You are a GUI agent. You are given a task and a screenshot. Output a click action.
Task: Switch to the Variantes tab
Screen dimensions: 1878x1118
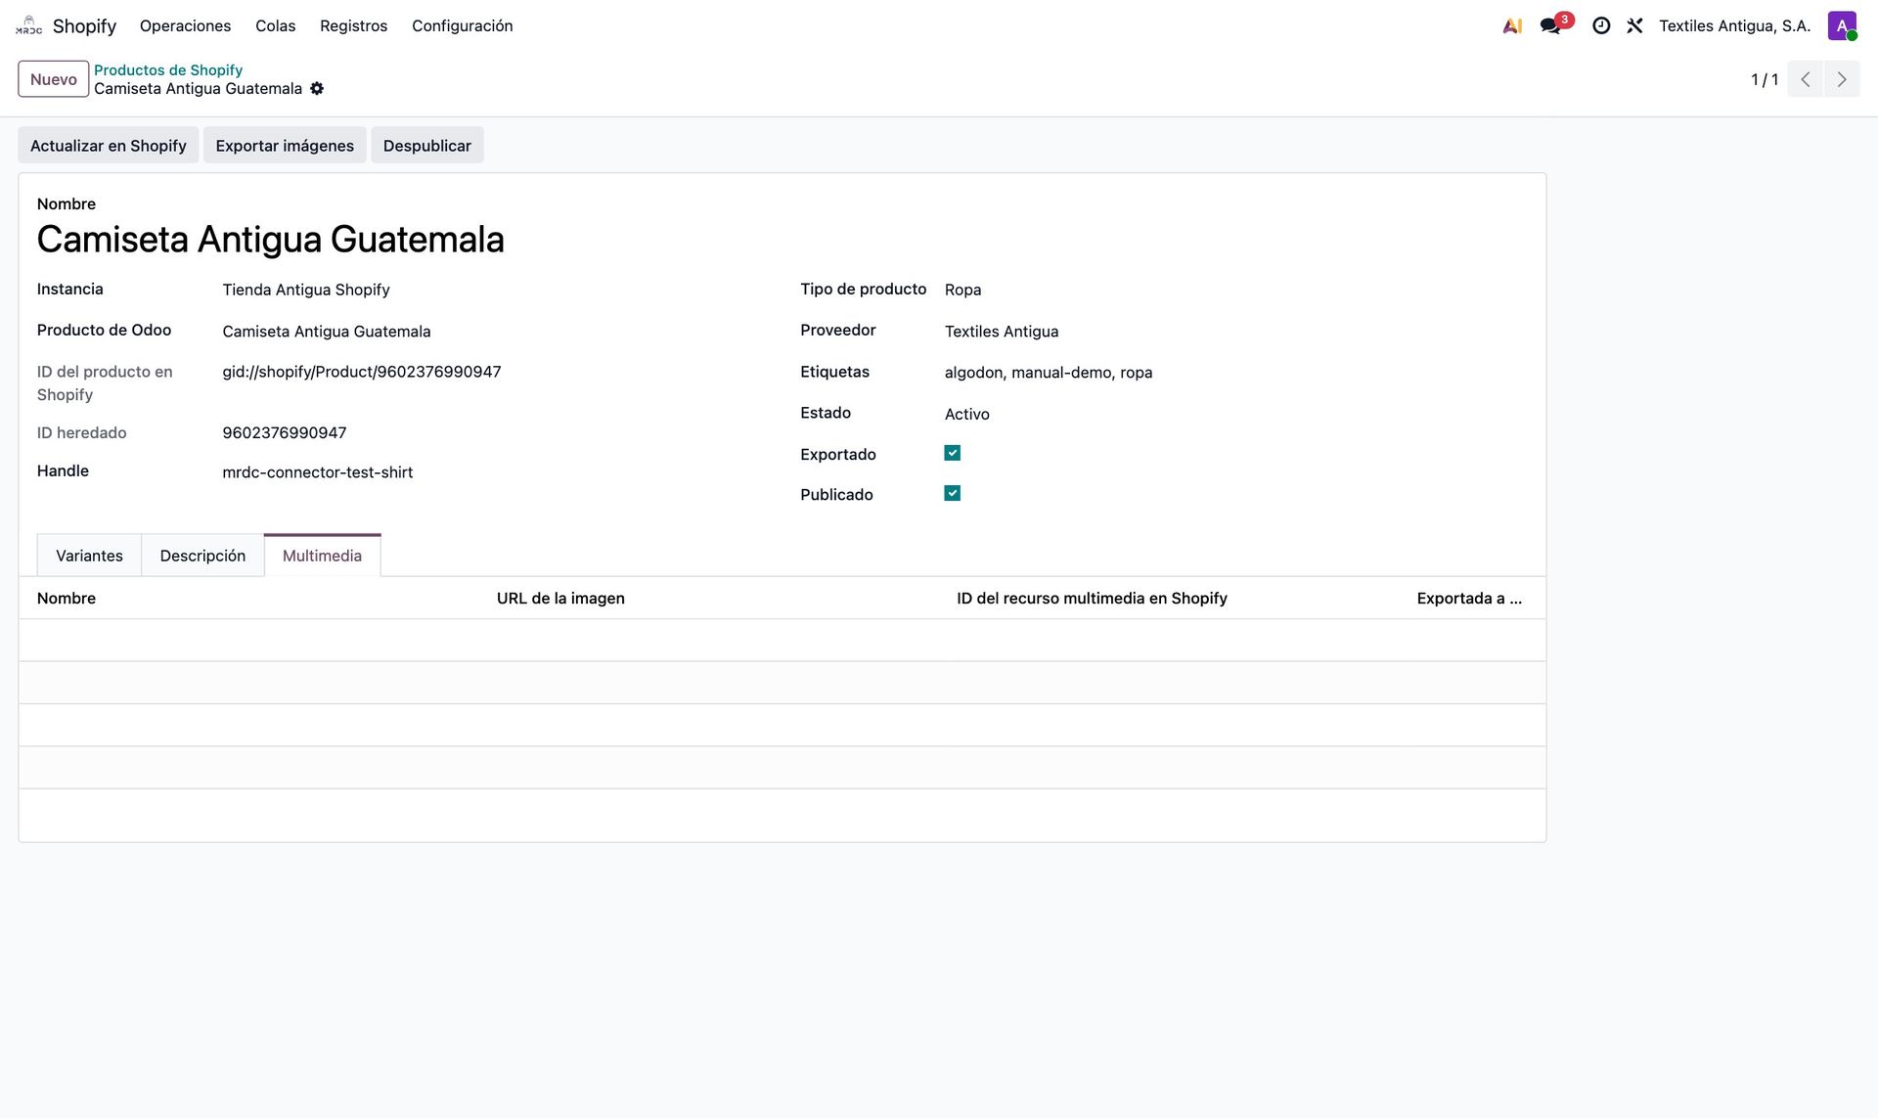[89, 556]
